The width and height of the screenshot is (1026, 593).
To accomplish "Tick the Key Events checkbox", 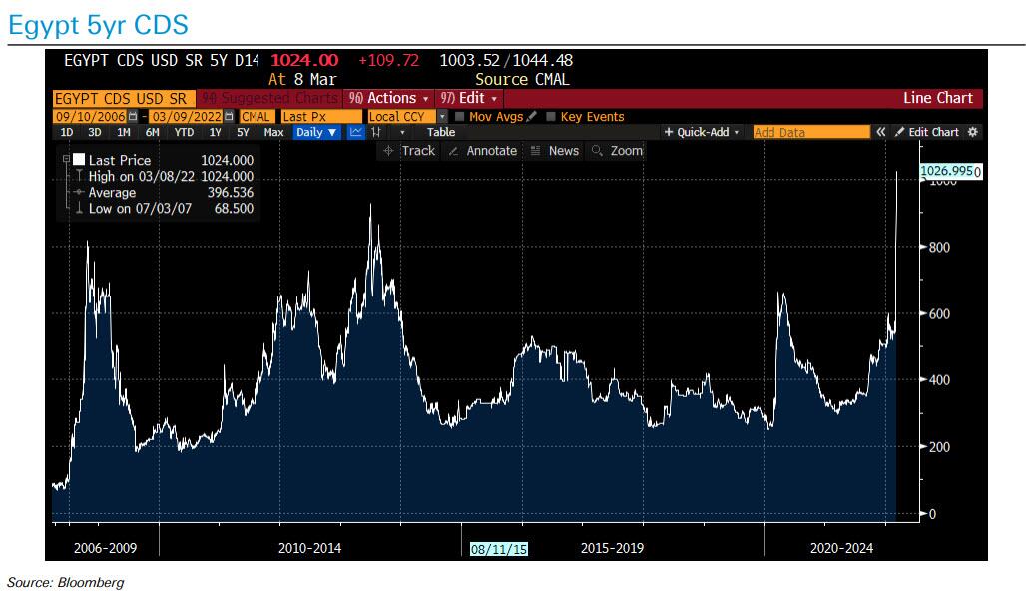I will 551,117.
